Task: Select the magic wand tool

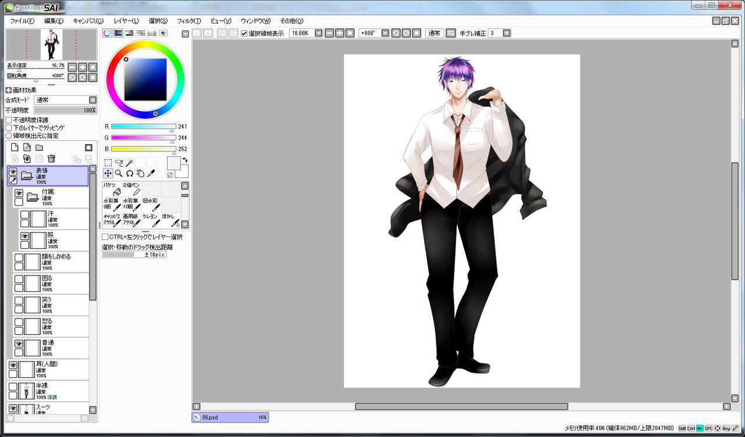Action: click(x=129, y=163)
